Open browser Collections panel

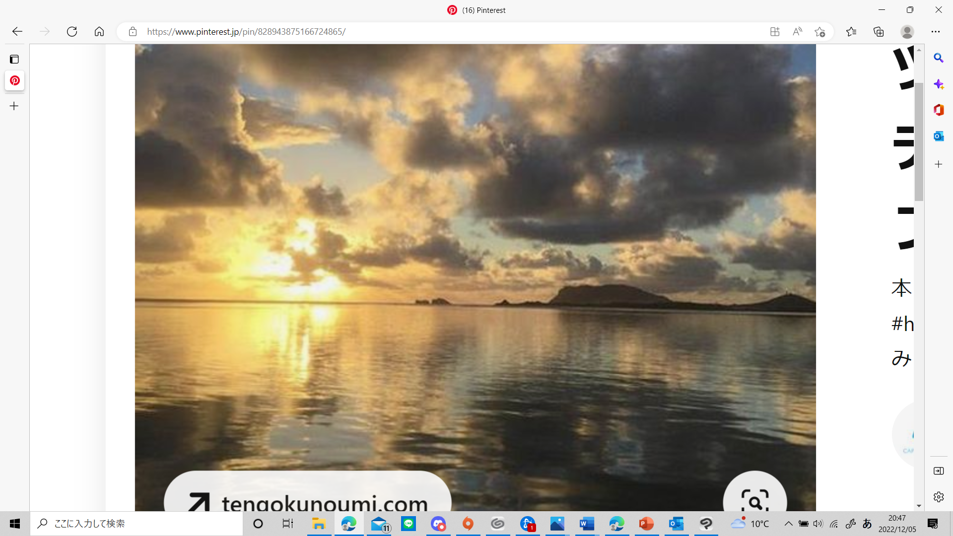tap(879, 32)
